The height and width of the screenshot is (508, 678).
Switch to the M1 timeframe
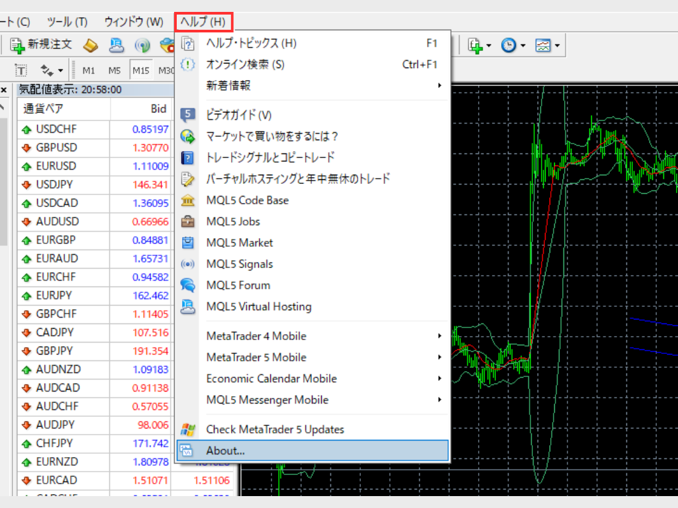coord(89,70)
